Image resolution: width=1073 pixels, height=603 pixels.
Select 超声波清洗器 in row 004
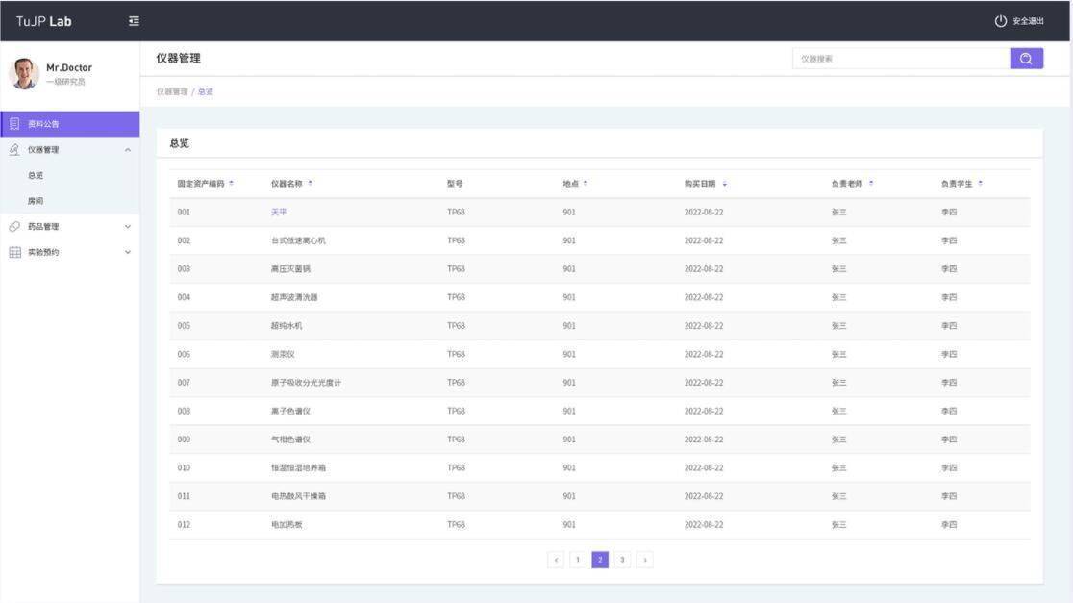[x=294, y=298]
